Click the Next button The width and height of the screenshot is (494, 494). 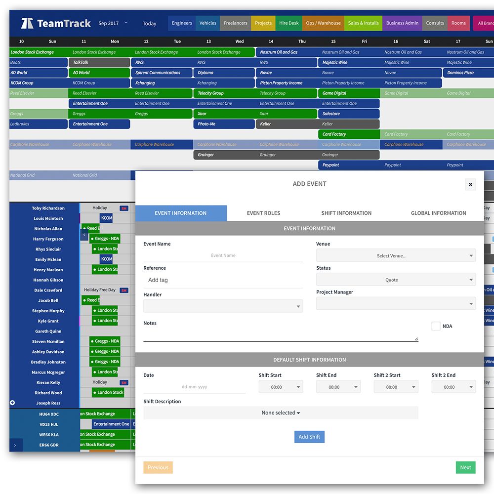point(465,467)
